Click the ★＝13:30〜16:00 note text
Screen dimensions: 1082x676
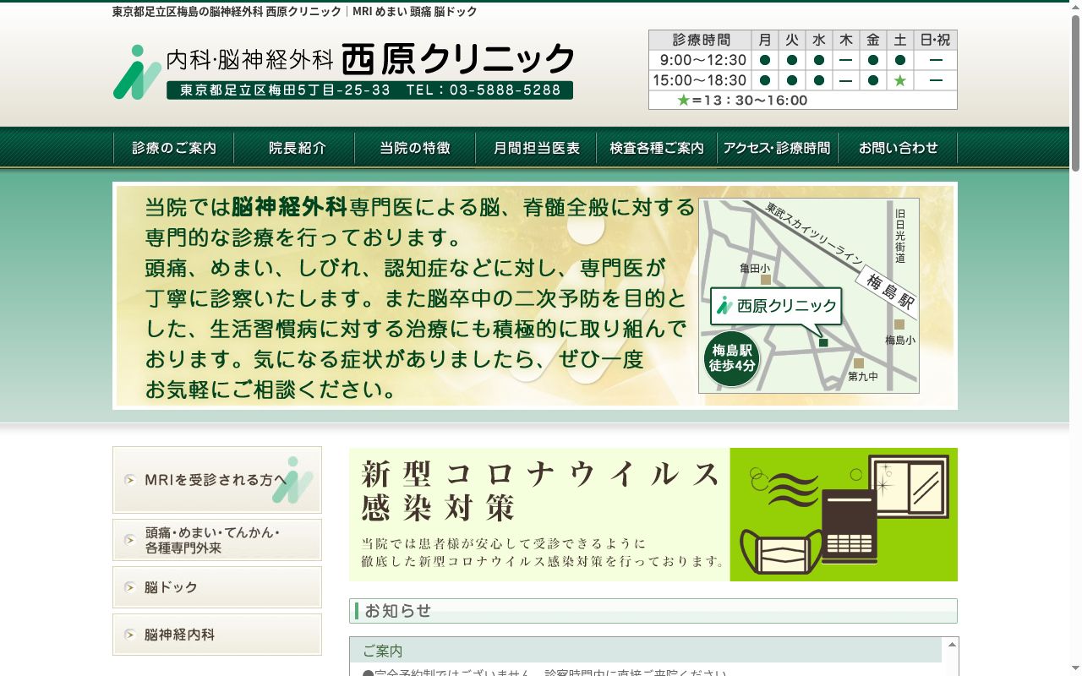[x=742, y=101]
